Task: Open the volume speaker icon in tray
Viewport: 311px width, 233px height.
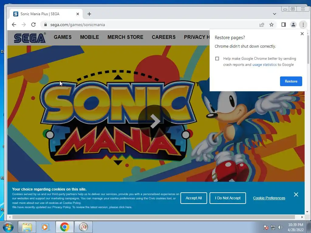Action: coord(280,227)
